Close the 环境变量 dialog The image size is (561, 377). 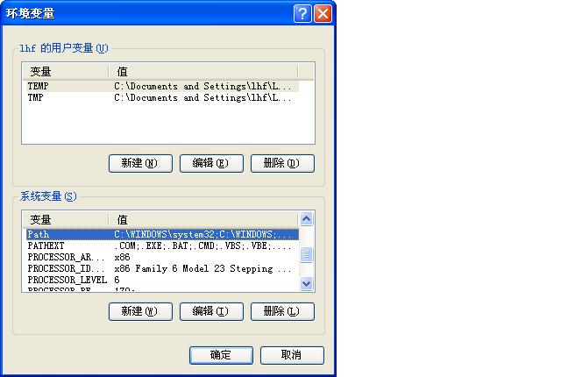[x=323, y=14]
